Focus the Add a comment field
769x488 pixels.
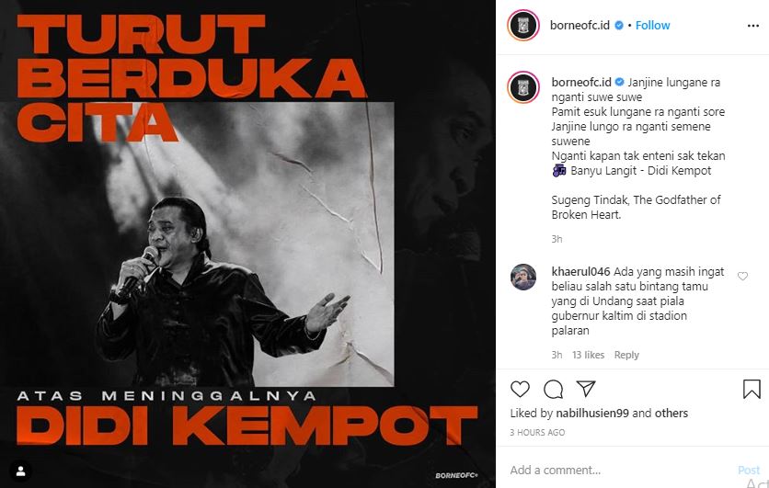point(620,470)
